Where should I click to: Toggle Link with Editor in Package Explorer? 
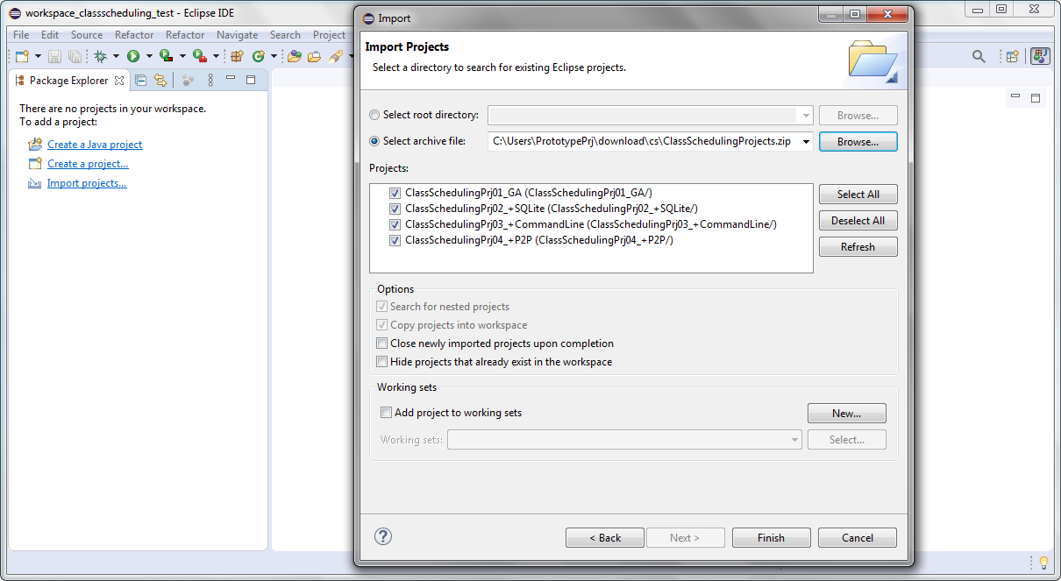pos(160,80)
